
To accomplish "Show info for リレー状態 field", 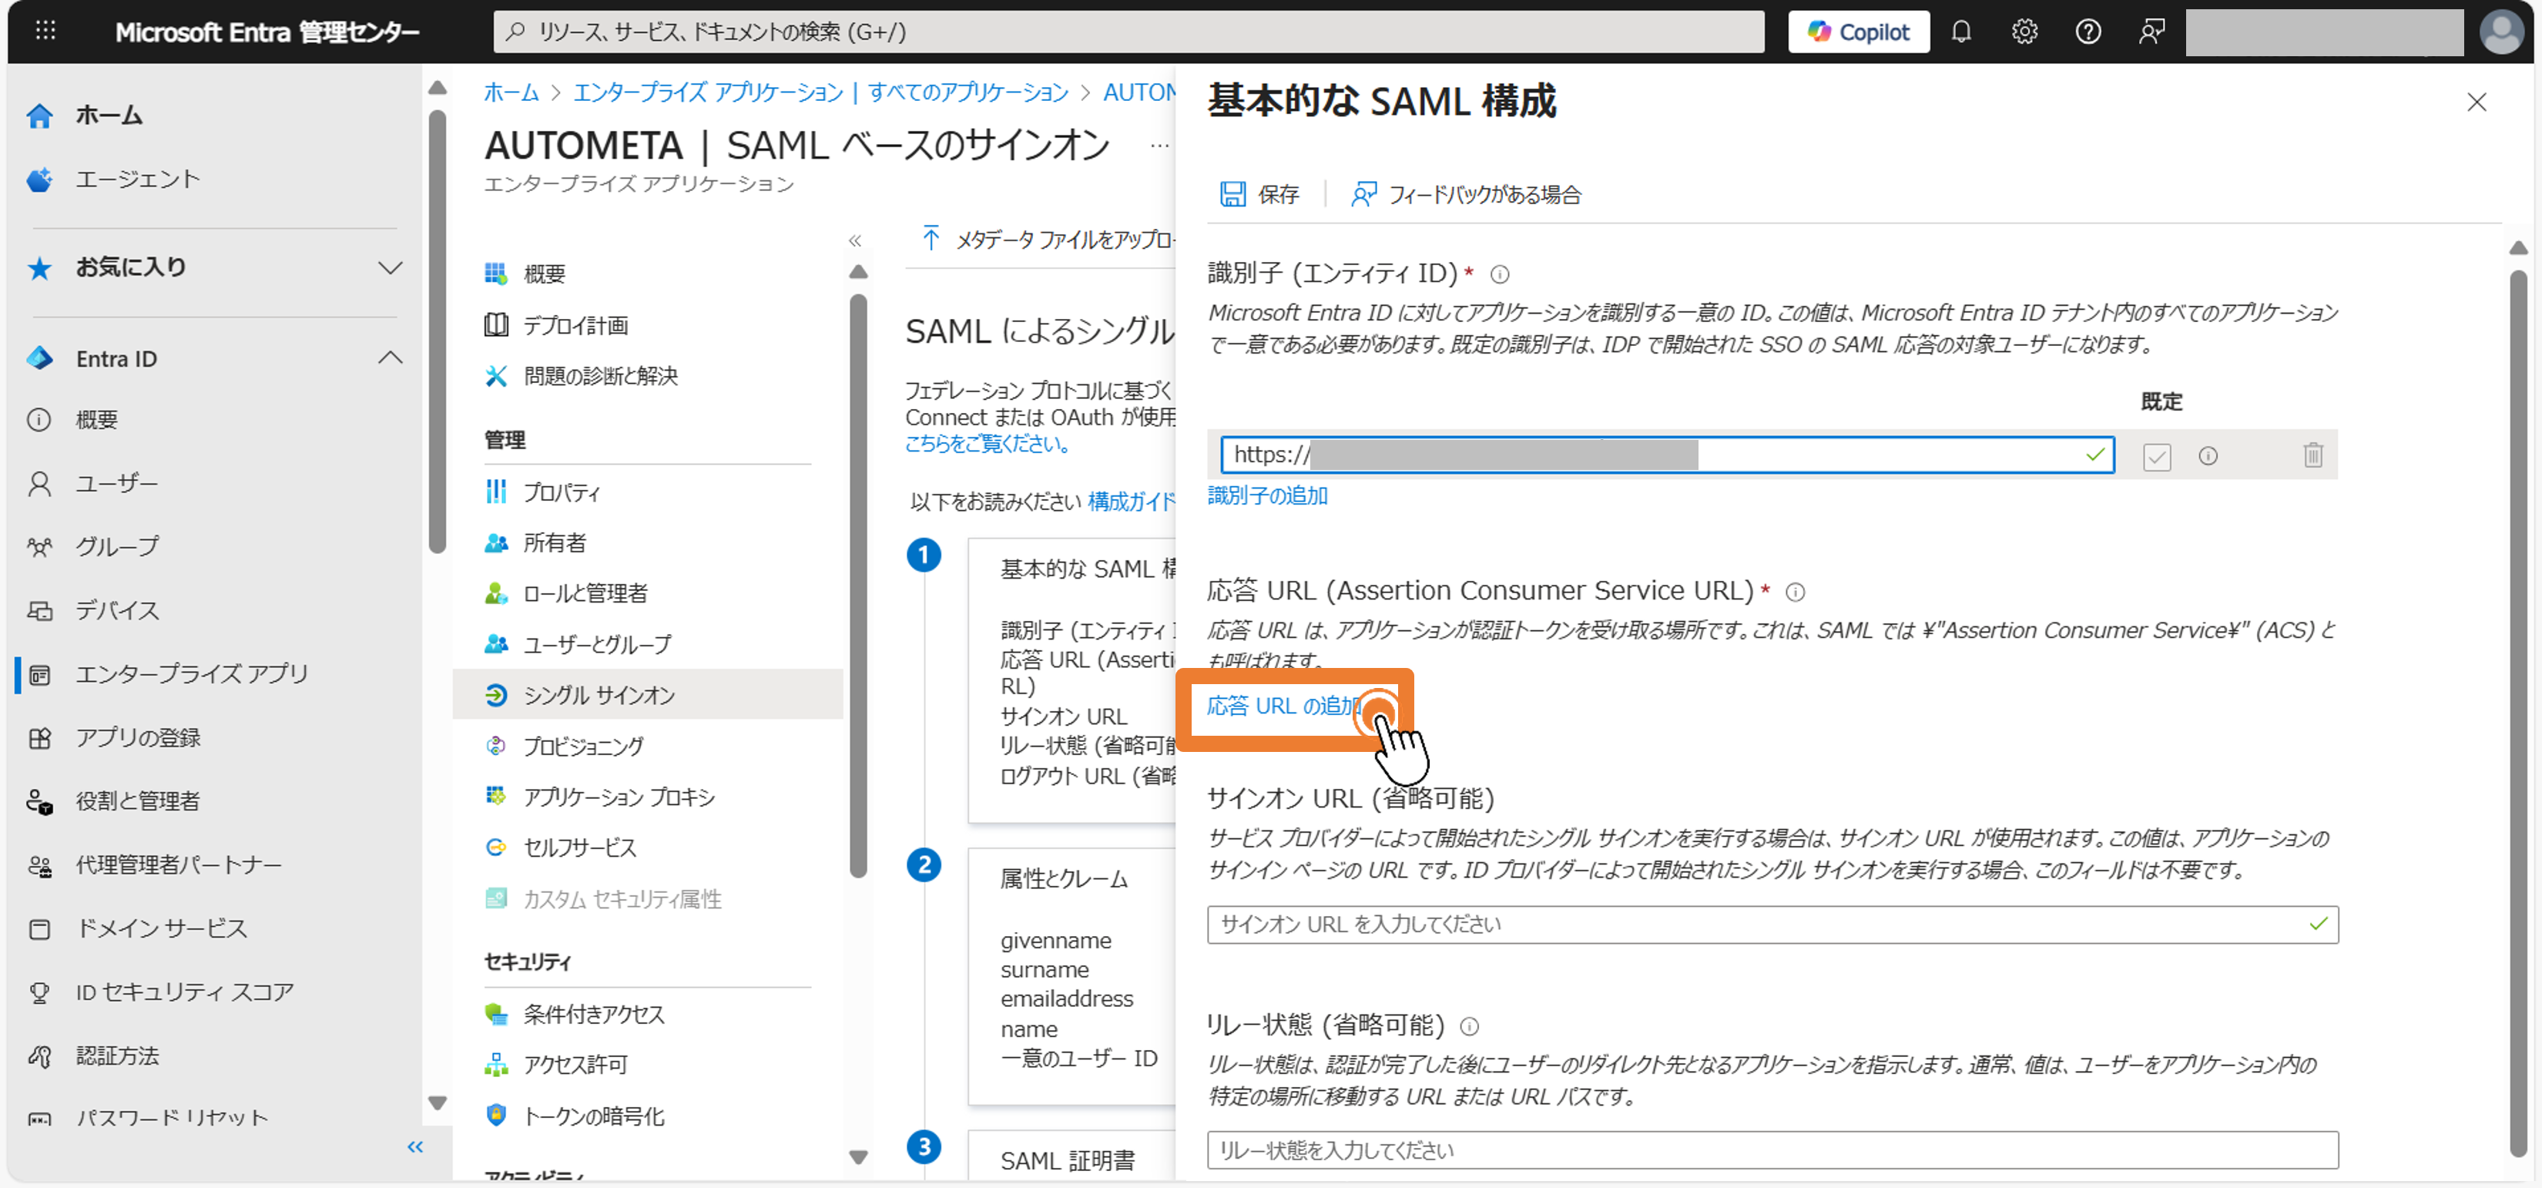I will click(x=1468, y=1026).
